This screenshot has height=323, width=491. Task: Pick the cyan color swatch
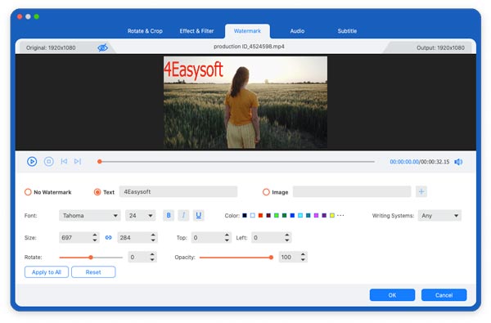300,215
